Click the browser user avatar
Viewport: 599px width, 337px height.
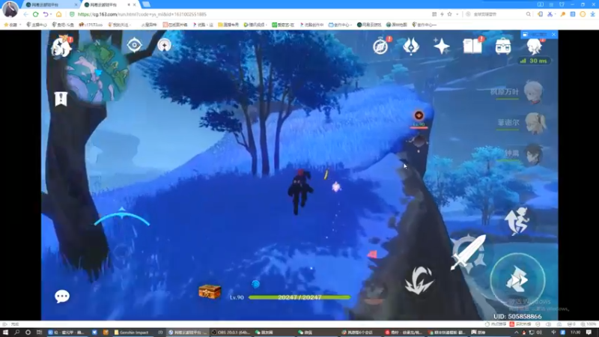[10, 9]
